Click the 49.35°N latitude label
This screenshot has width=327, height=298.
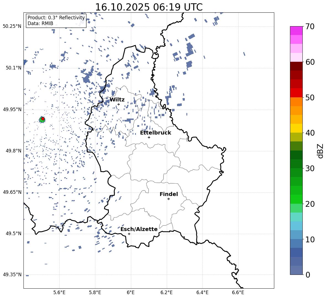point(12,275)
